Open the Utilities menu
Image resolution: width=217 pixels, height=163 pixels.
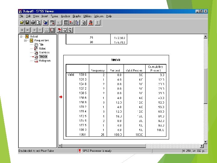pyautogui.click(x=87, y=16)
